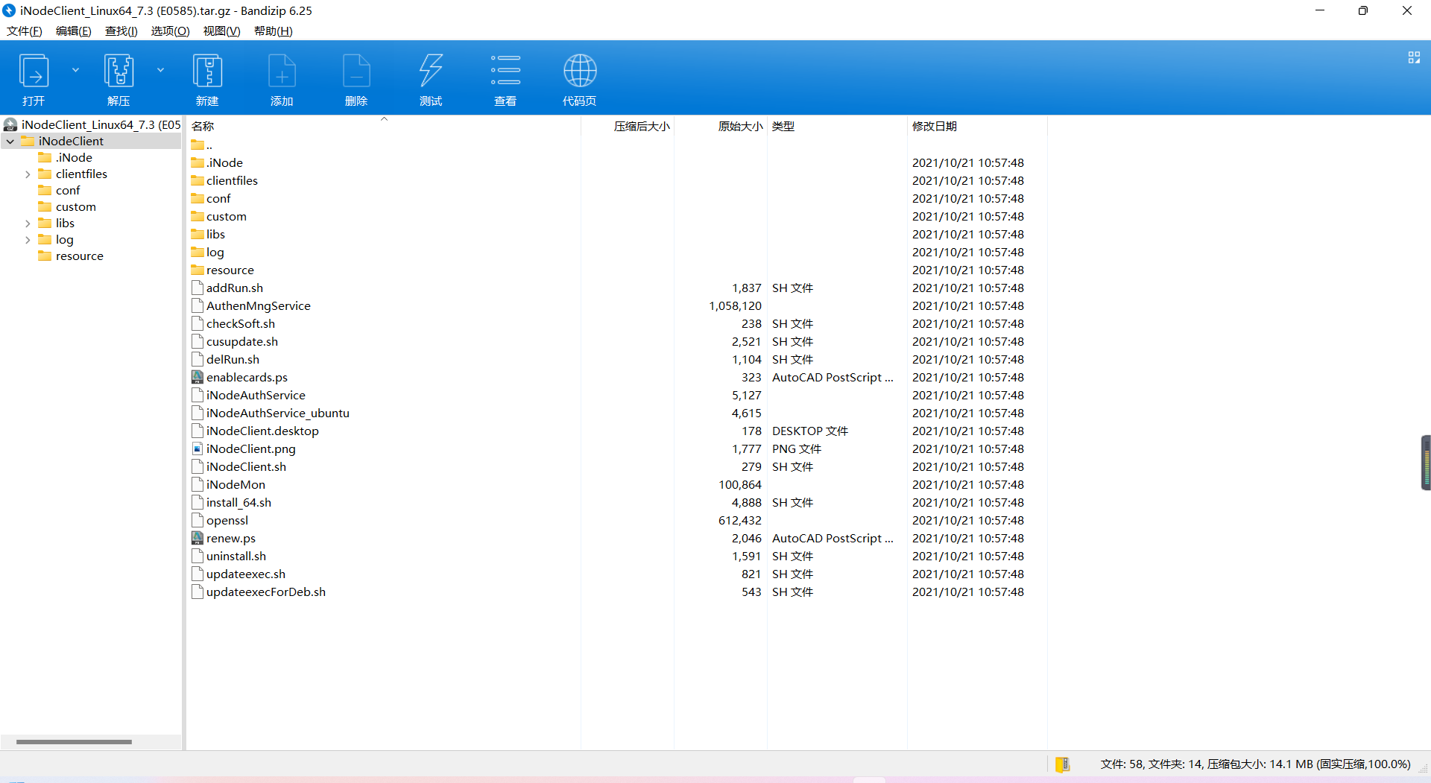This screenshot has width=1431, height=783.
Task: Open the 文件(F) menu
Action: tap(25, 31)
